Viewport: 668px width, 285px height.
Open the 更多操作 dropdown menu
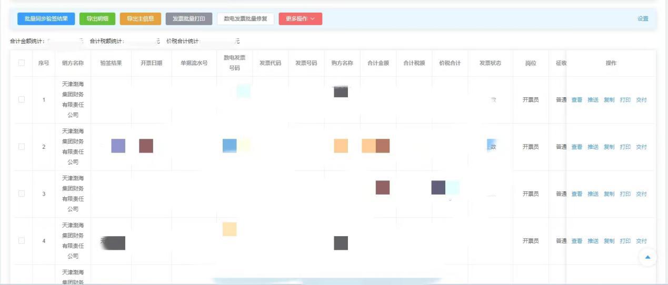(300, 19)
